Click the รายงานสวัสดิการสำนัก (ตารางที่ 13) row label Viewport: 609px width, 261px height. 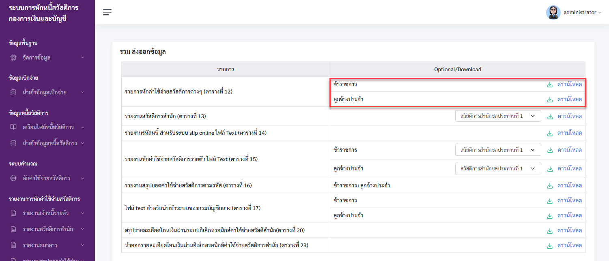point(166,117)
